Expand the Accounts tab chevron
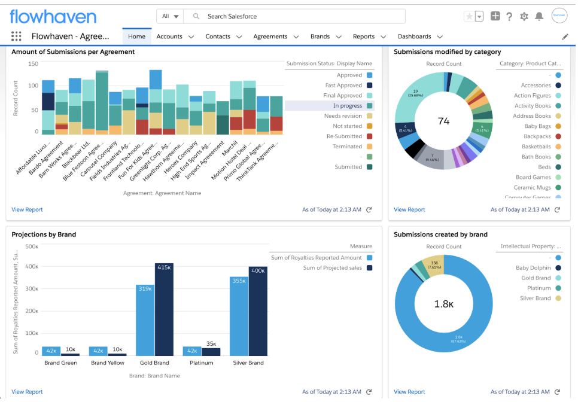The height and width of the screenshot is (402, 578). pyautogui.click(x=191, y=37)
